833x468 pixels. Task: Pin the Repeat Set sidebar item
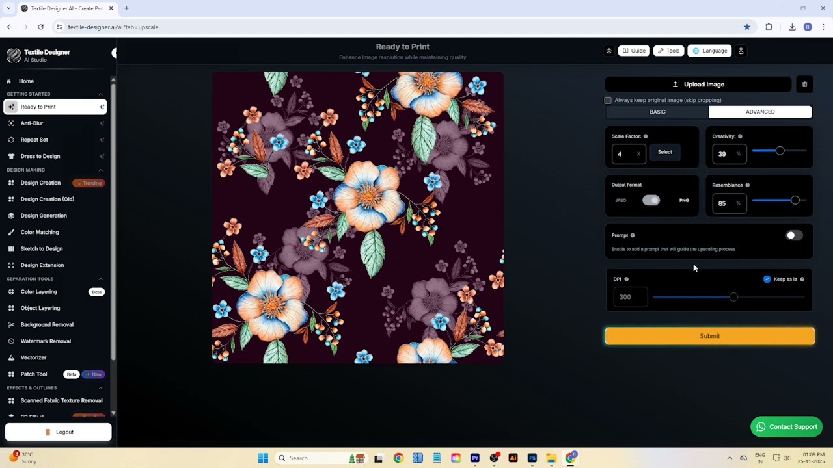102,140
